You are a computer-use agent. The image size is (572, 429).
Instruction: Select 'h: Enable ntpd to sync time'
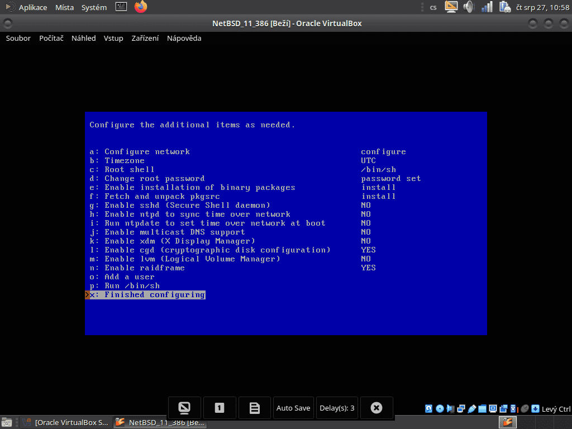coord(190,214)
